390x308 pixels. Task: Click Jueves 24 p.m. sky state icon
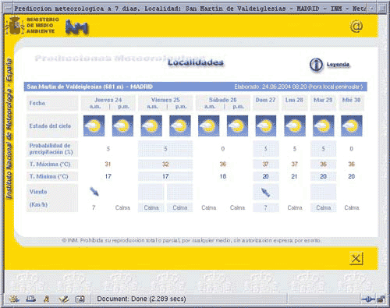(x=122, y=126)
